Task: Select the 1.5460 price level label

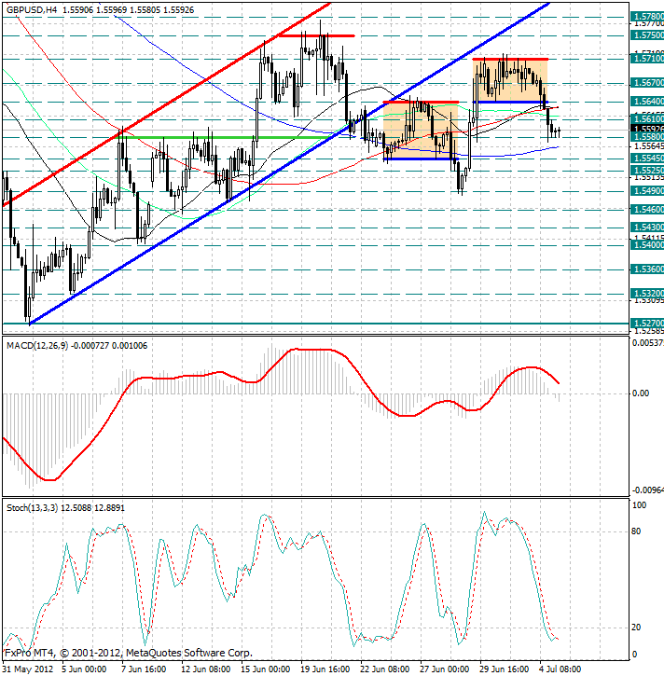Action: pyautogui.click(x=647, y=210)
